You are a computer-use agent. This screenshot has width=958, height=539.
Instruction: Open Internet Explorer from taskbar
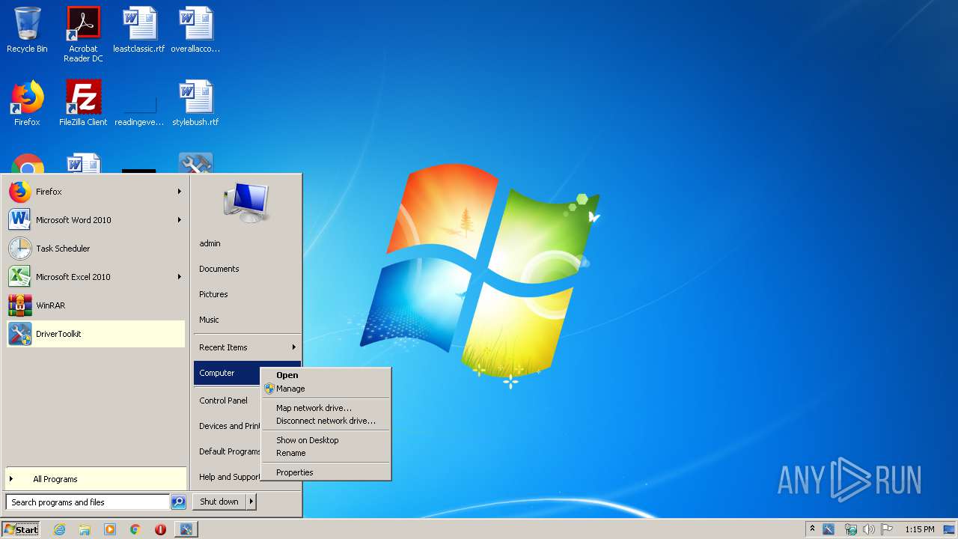tap(59, 529)
